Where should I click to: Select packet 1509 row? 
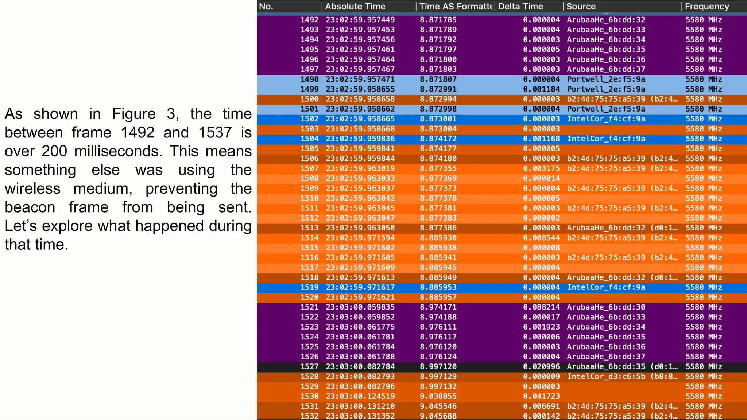tap(502, 188)
